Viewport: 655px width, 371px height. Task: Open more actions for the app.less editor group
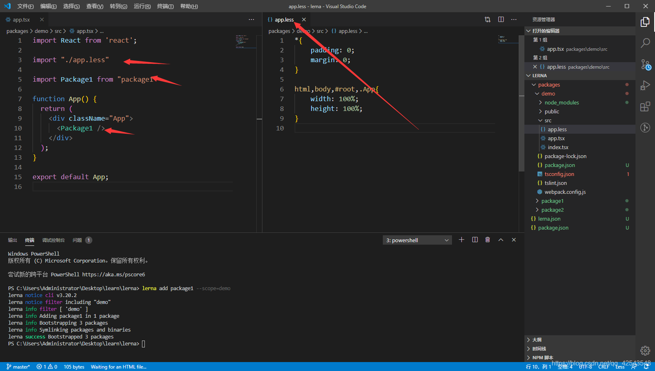point(514,20)
